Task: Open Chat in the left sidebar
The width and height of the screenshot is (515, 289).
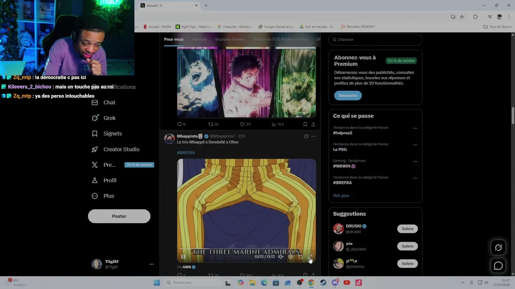Action: [x=104, y=102]
